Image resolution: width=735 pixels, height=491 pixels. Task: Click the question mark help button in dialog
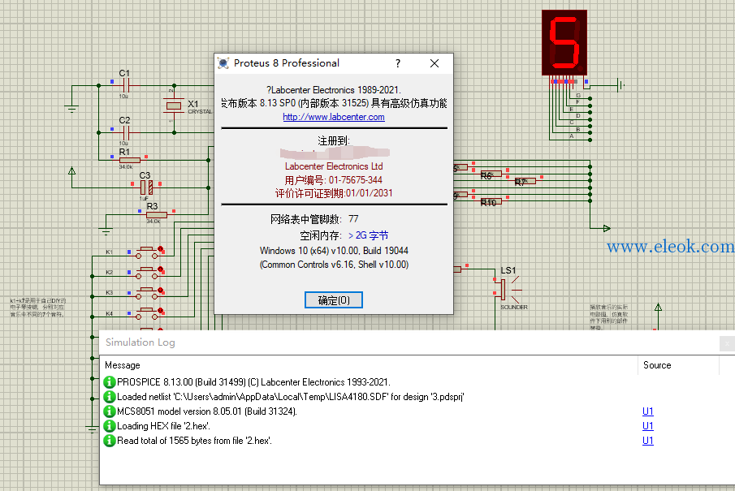coord(397,63)
